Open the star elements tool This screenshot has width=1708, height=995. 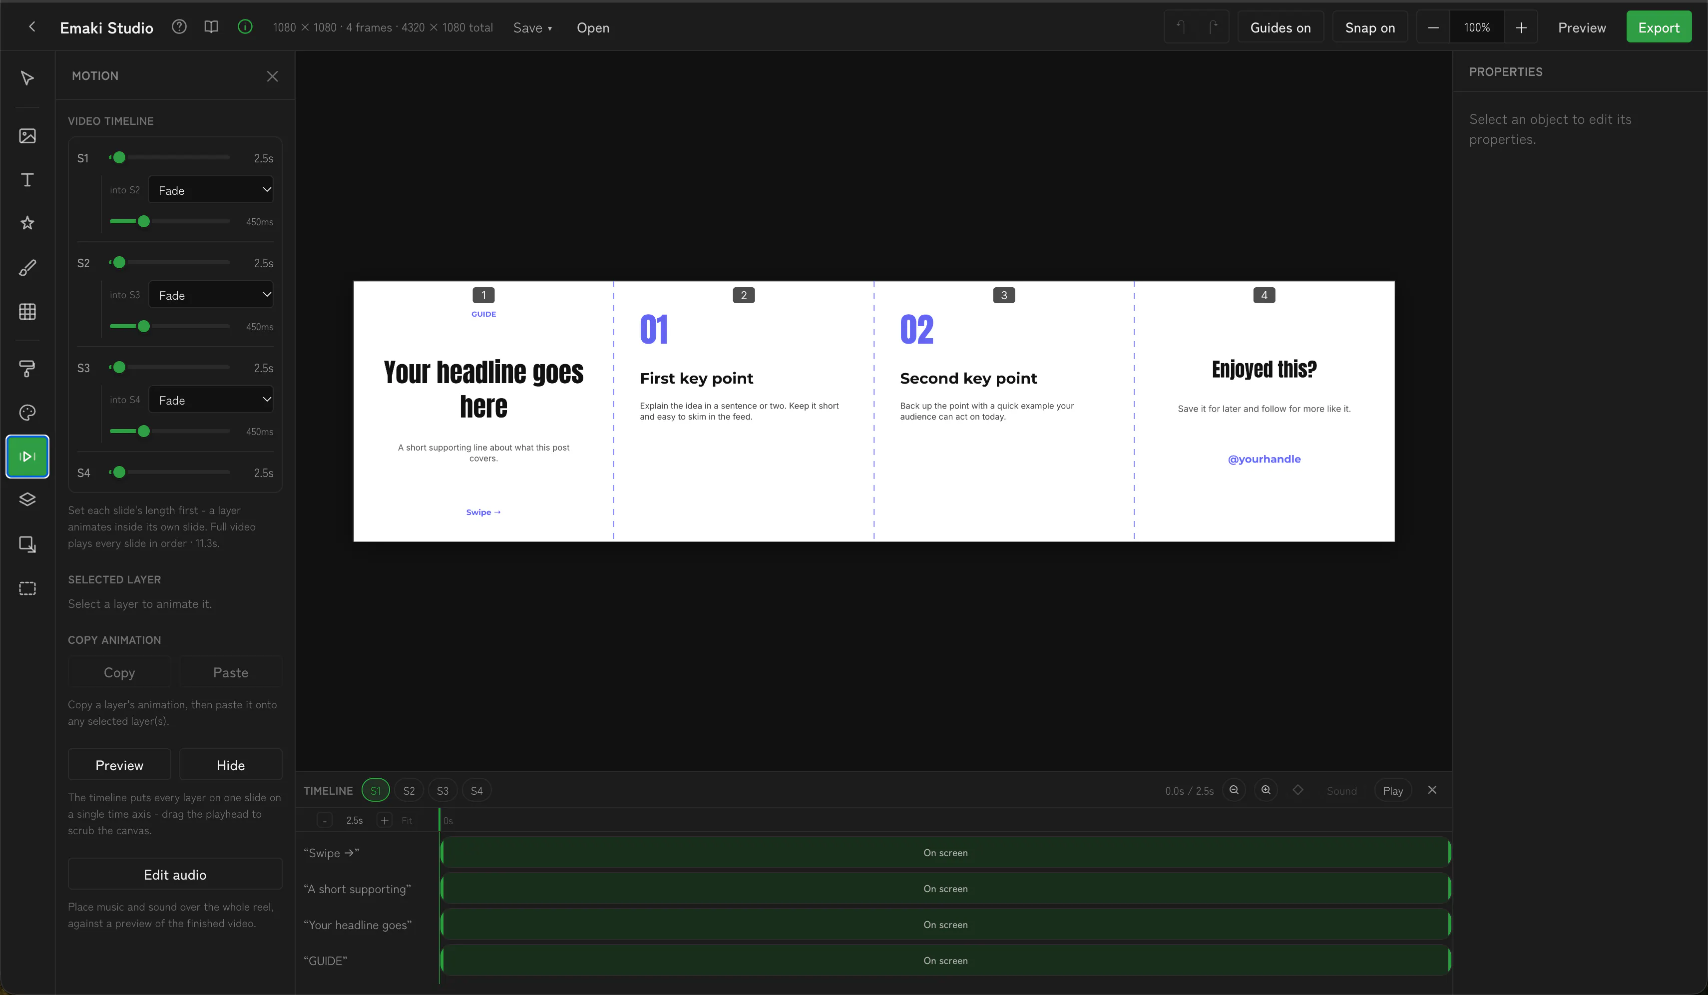pyautogui.click(x=27, y=223)
